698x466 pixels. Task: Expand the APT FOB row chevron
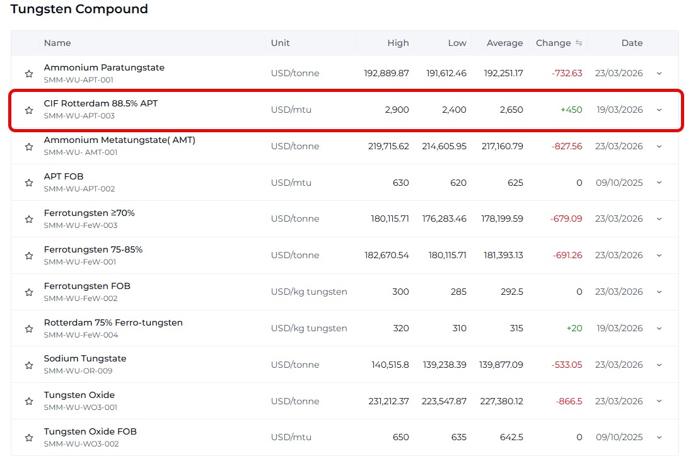(x=660, y=183)
